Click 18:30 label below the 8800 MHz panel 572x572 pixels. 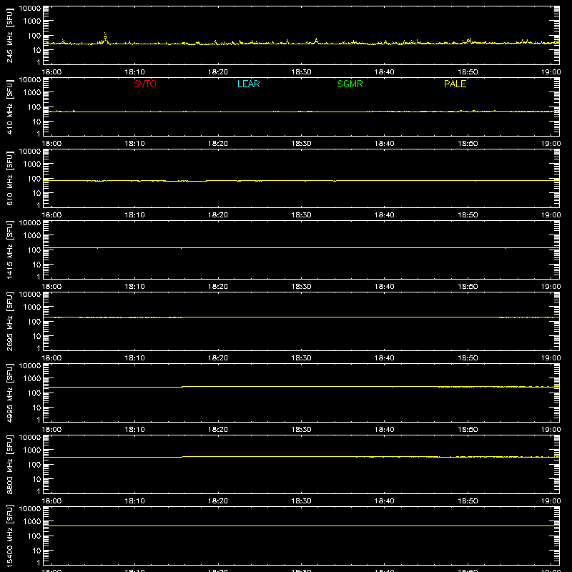[x=301, y=501]
